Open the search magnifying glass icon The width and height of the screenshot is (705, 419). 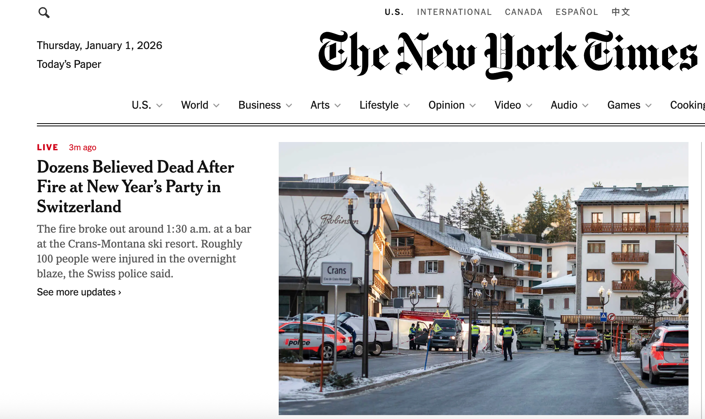[x=44, y=13]
